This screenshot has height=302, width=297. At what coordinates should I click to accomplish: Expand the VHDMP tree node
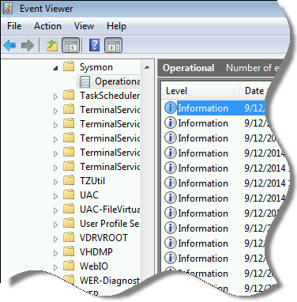pyautogui.click(x=55, y=253)
